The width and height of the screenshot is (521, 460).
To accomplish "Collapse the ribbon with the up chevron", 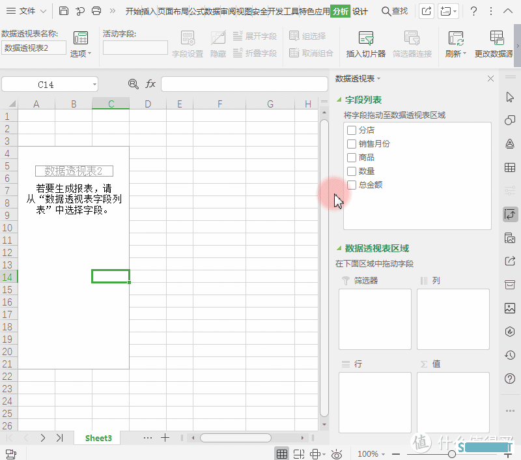I will pyautogui.click(x=508, y=11).
